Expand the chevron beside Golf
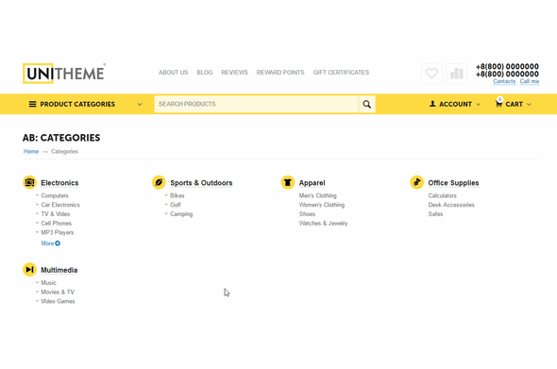Image resolution: width=557 pixels, height=369 pixels. pos(166,205)
